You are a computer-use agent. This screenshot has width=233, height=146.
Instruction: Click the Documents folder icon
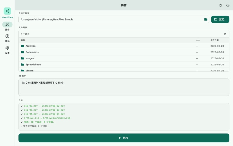tap(22, 52)
